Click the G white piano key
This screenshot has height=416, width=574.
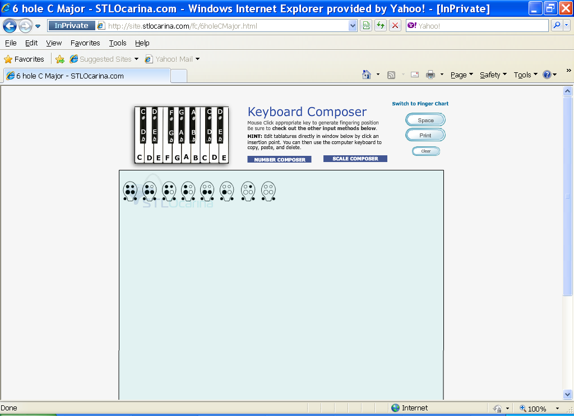177,158
